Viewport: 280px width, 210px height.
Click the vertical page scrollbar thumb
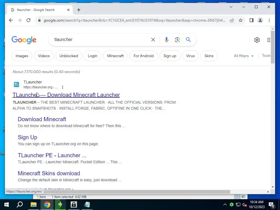pyautogui.click(x=273, y=47)
